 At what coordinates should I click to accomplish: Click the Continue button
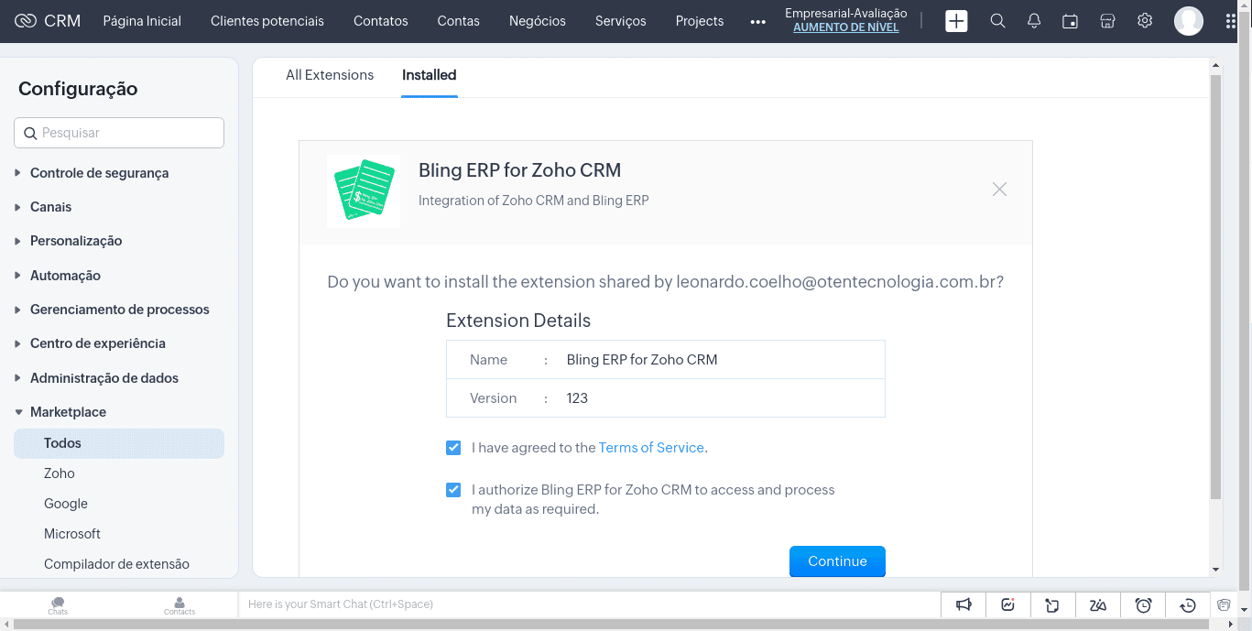837,561
